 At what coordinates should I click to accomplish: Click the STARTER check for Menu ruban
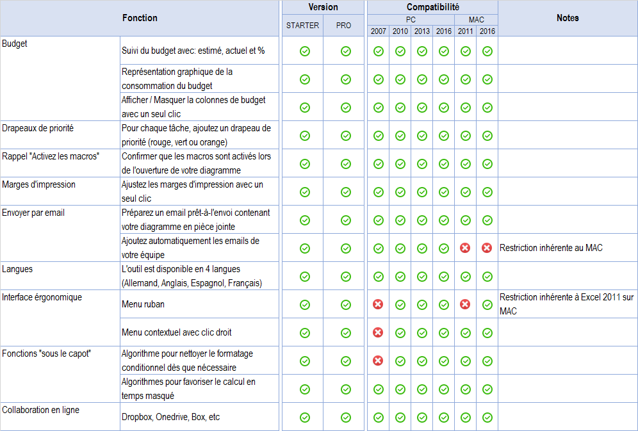[x=305, y=304]
